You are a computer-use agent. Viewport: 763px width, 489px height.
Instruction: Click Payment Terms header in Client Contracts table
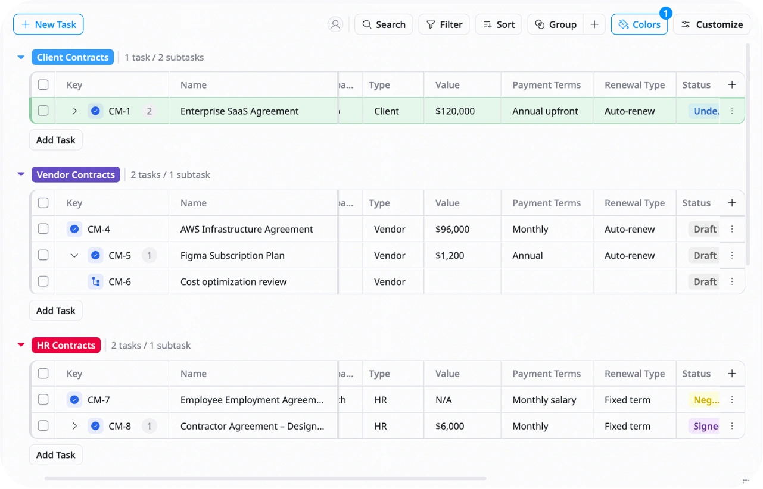[x=546, y=84]
